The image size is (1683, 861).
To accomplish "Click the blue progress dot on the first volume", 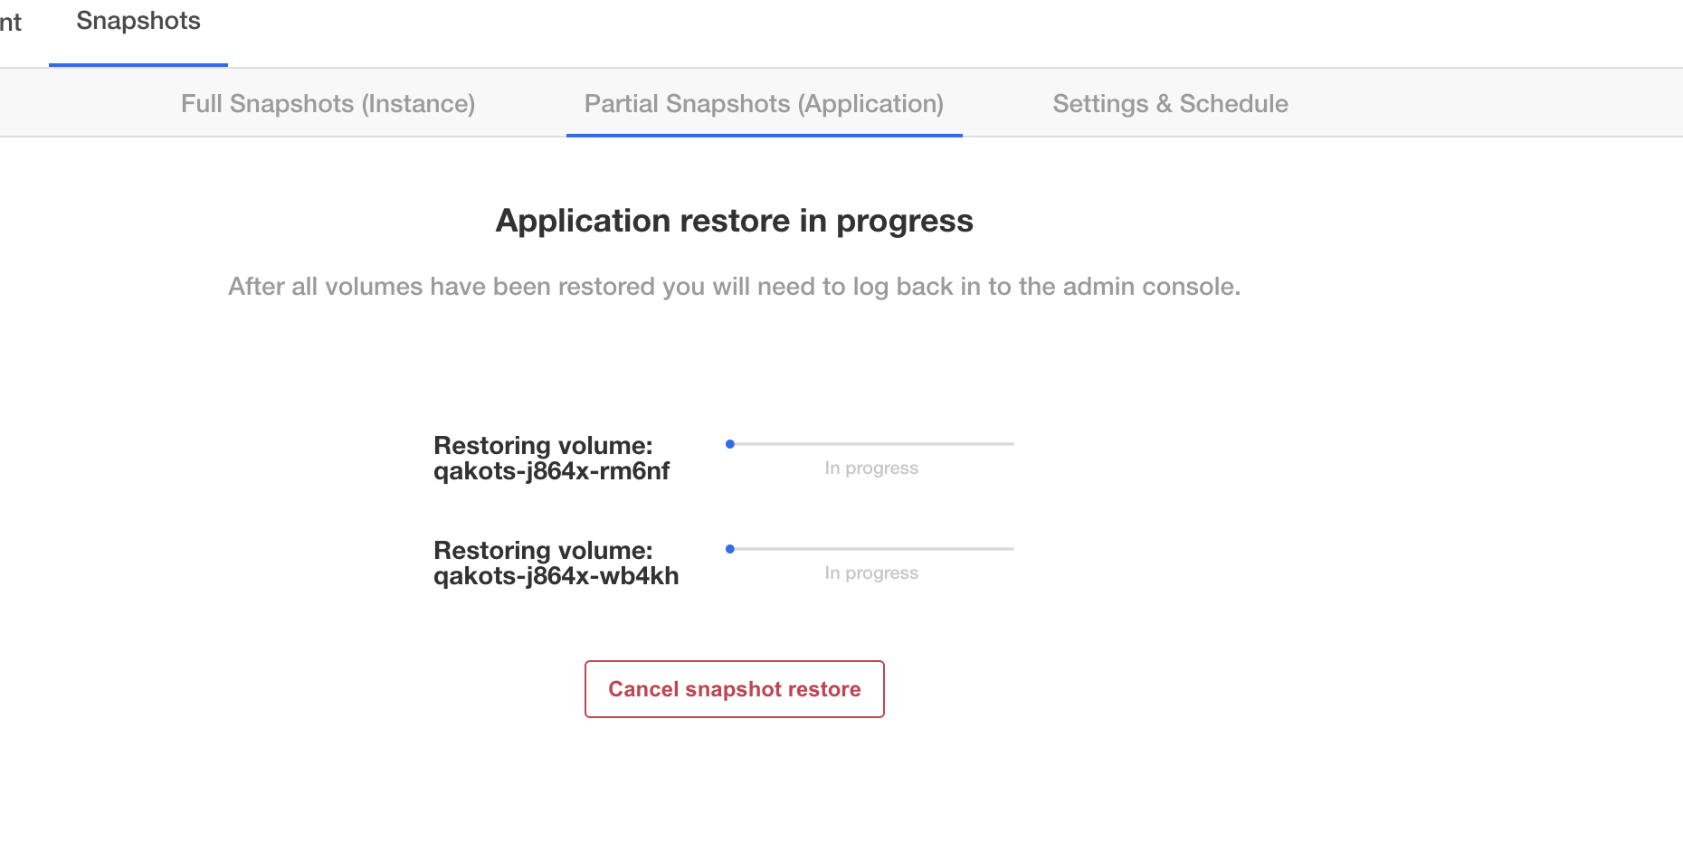I will tap(731, 443).
